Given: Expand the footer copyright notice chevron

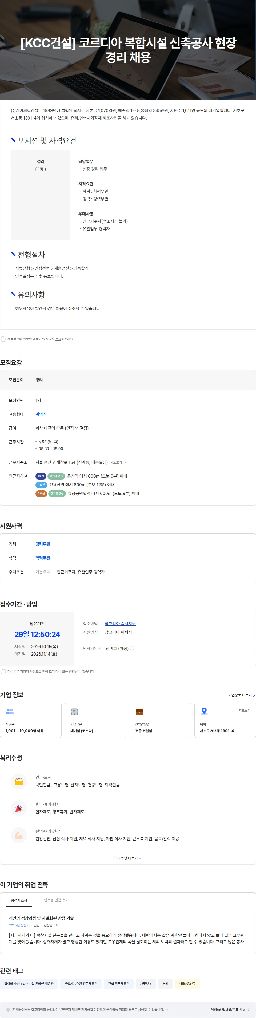Looking at the screenshot, I should [167, 1010].
